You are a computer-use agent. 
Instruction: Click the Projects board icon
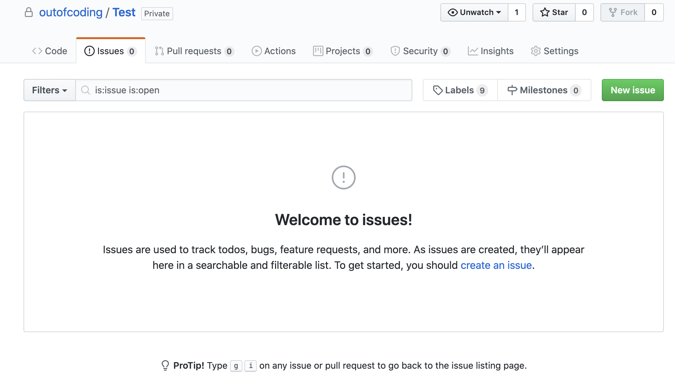318,51
